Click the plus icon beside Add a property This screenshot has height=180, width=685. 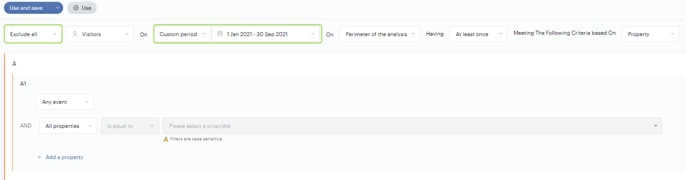click(x=39, y=157)
